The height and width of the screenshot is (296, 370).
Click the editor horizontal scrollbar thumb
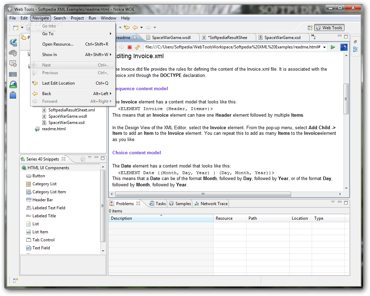203,194
